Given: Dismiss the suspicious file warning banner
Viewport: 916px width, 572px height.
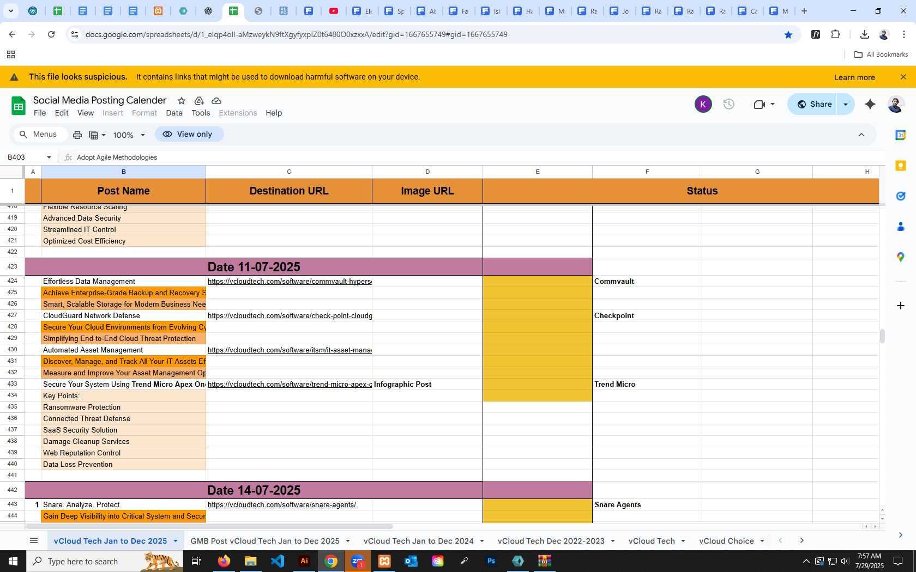Looking at the screenshot, I should (903, 77).
